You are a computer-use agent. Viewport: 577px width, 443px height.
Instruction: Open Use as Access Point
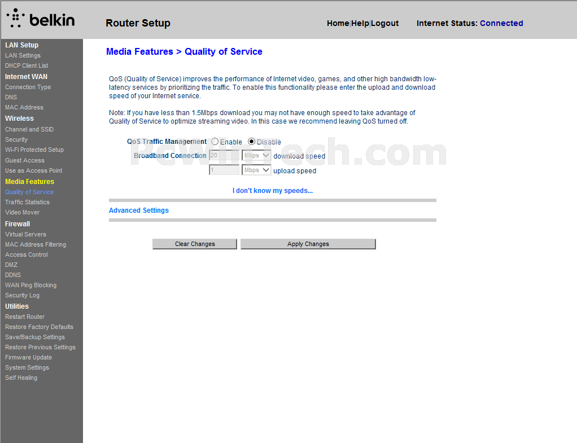click(x=34, y=171)
